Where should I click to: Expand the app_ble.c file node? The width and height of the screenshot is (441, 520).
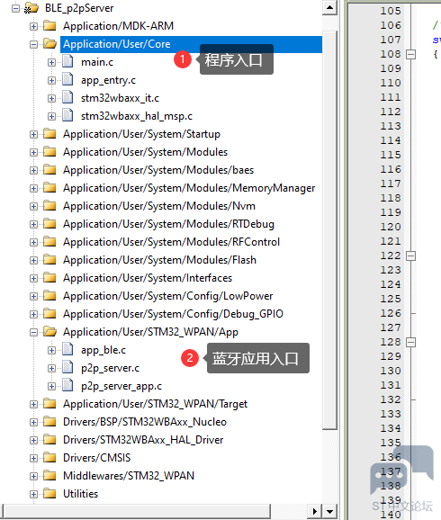coord(51,350)
